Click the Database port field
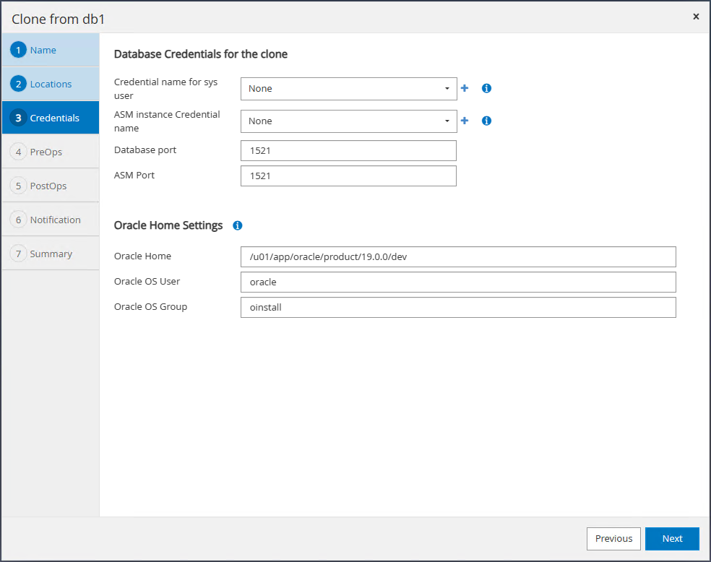 click(x=348, y=150)
